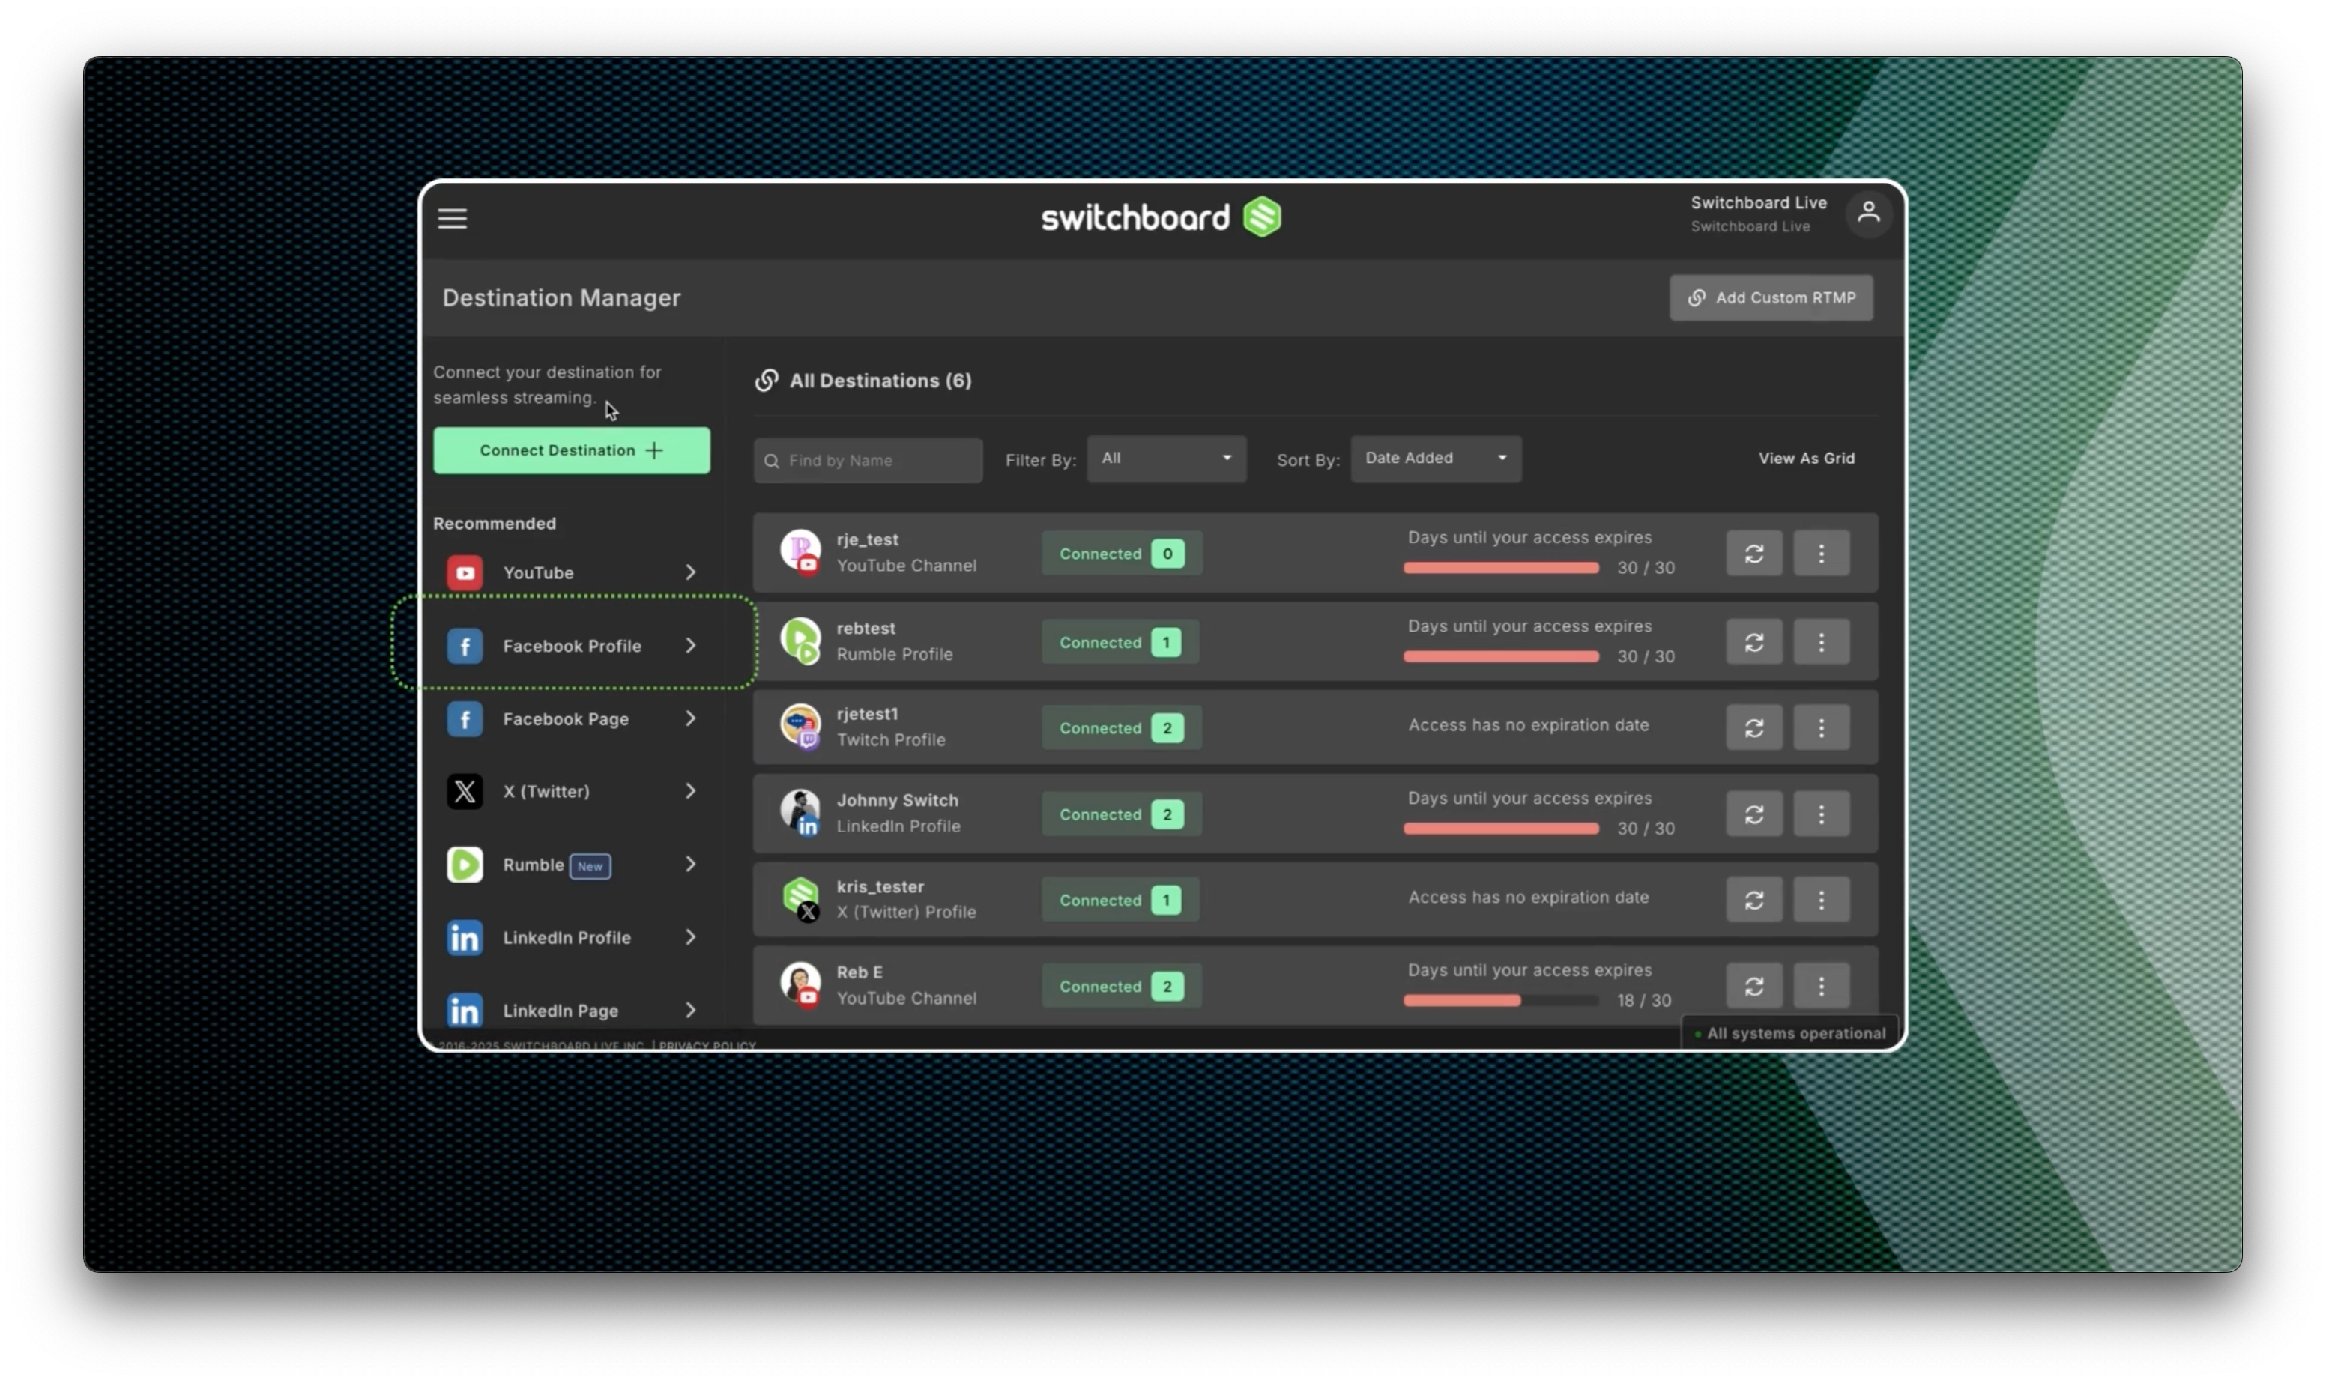Click "Access has no expiration date" for kris_tester
The height and width of the screenshot is (1383, 2326).
pos(1528,898)
